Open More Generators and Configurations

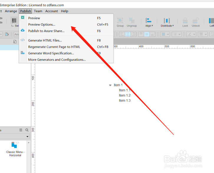point(66,60)
